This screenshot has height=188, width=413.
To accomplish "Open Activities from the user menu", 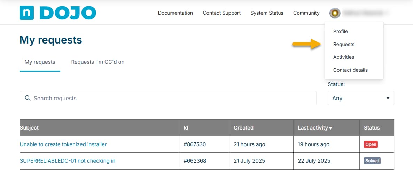I will (343, 57).
